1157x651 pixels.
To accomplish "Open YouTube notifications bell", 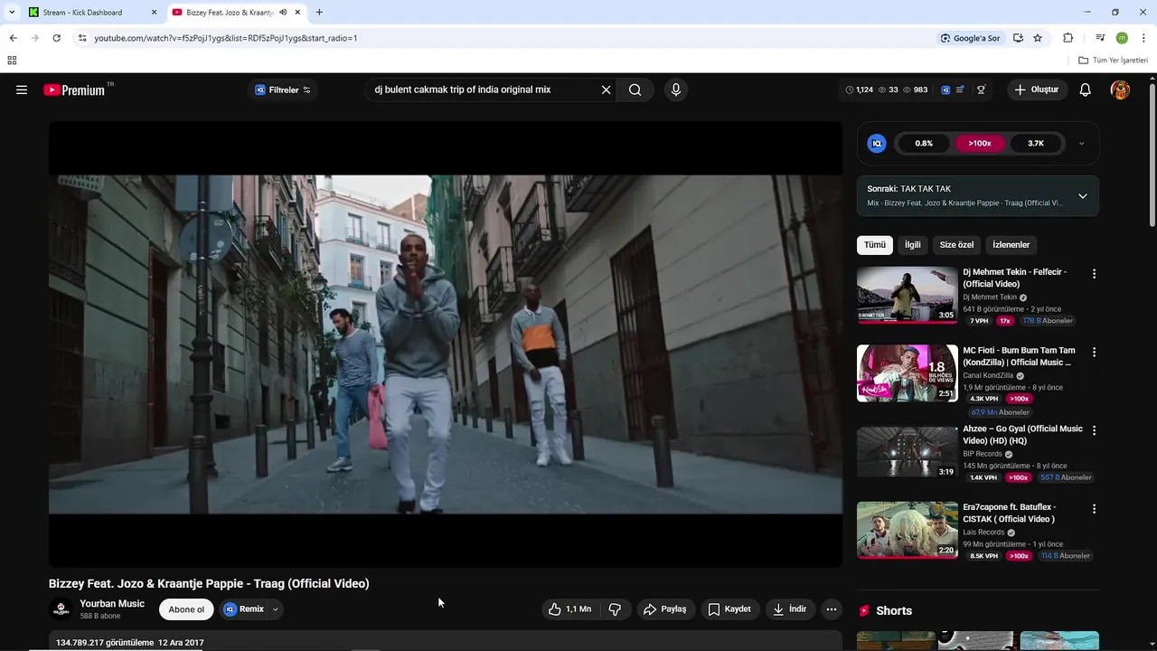I will [x=1086, y=90].
